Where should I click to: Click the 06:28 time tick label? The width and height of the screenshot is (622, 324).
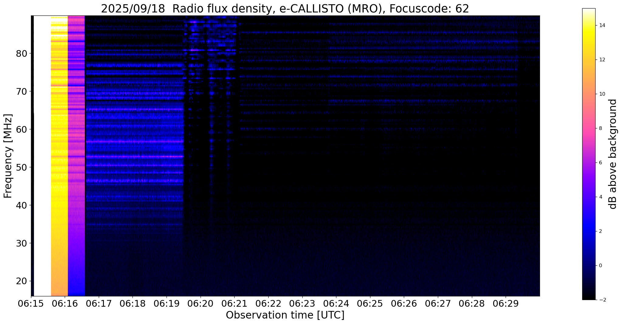[x=472, y=304]
